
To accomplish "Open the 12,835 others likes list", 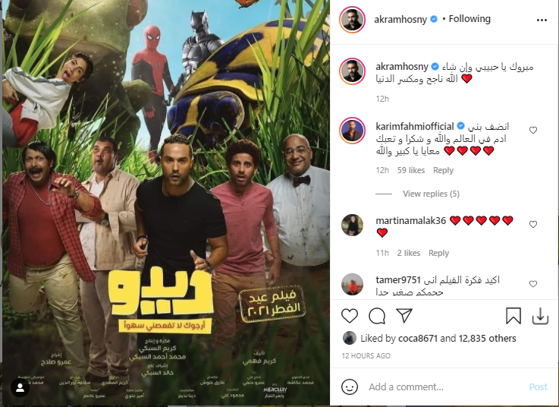I will point(488,339).
